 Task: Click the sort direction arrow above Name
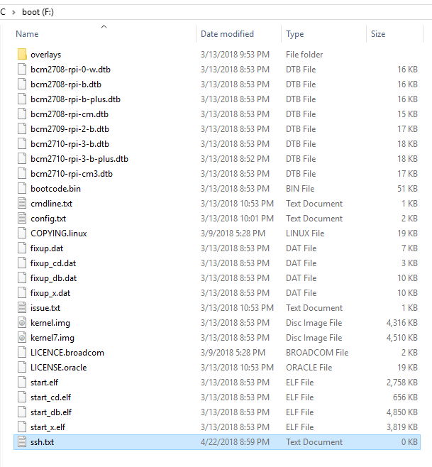point(104,27)
